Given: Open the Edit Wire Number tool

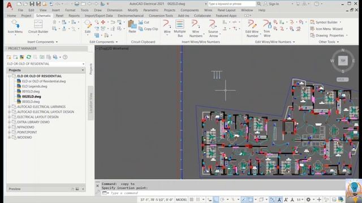Looking at the screenshot, I should (252, 29).
